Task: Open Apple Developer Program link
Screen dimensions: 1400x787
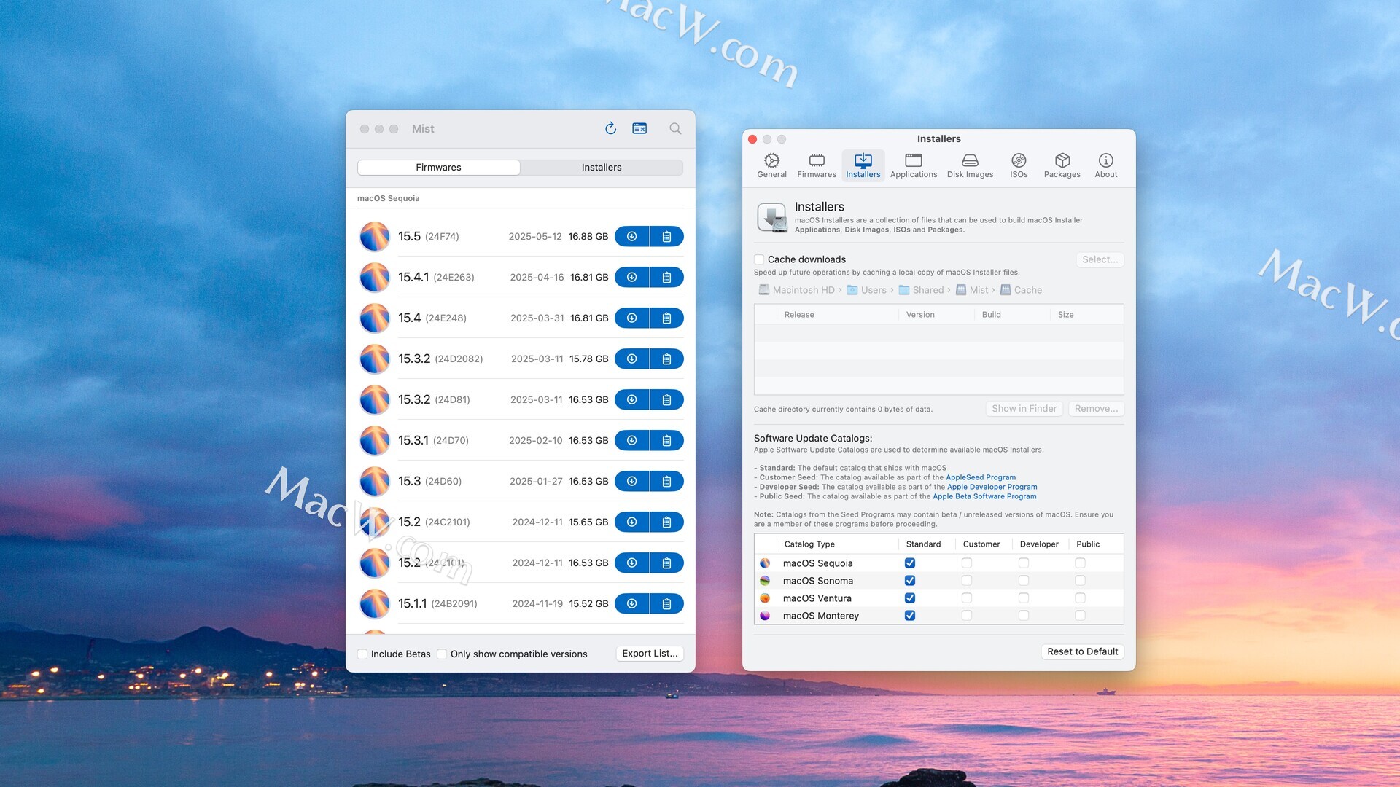Action: pyautogui.click(x=992, y=487)
